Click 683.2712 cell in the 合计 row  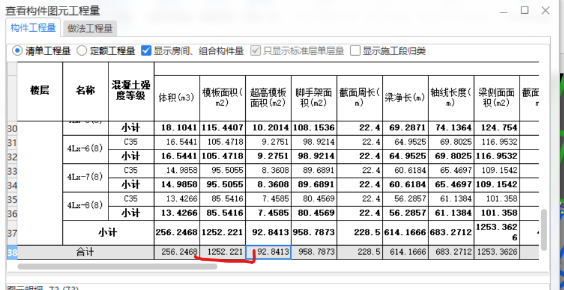click(451, 253)
